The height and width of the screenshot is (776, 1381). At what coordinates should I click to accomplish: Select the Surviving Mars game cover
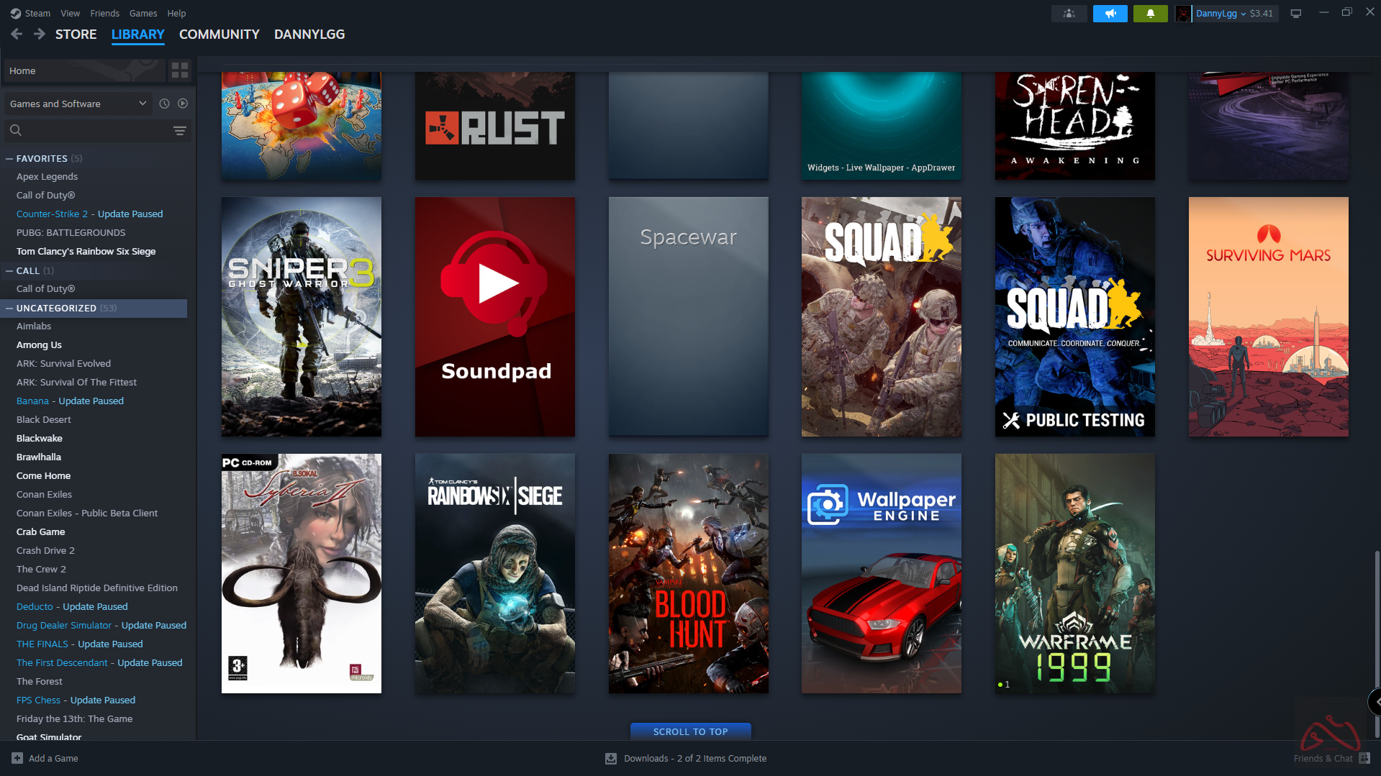pos(1268,316)
